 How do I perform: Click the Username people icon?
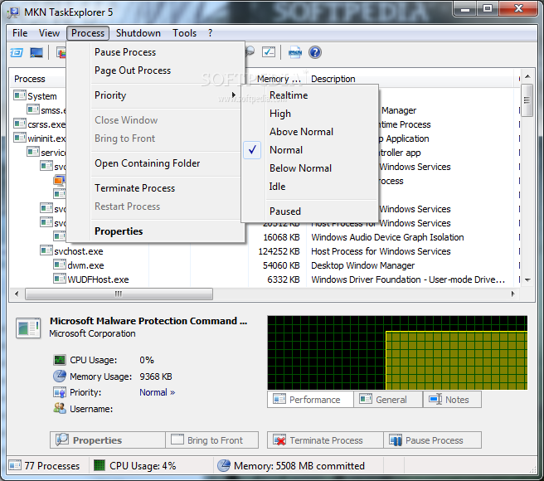(x=60, y=409)
